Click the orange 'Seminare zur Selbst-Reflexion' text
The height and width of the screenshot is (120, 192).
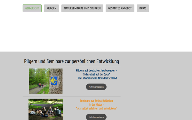(x=96, y=101)
